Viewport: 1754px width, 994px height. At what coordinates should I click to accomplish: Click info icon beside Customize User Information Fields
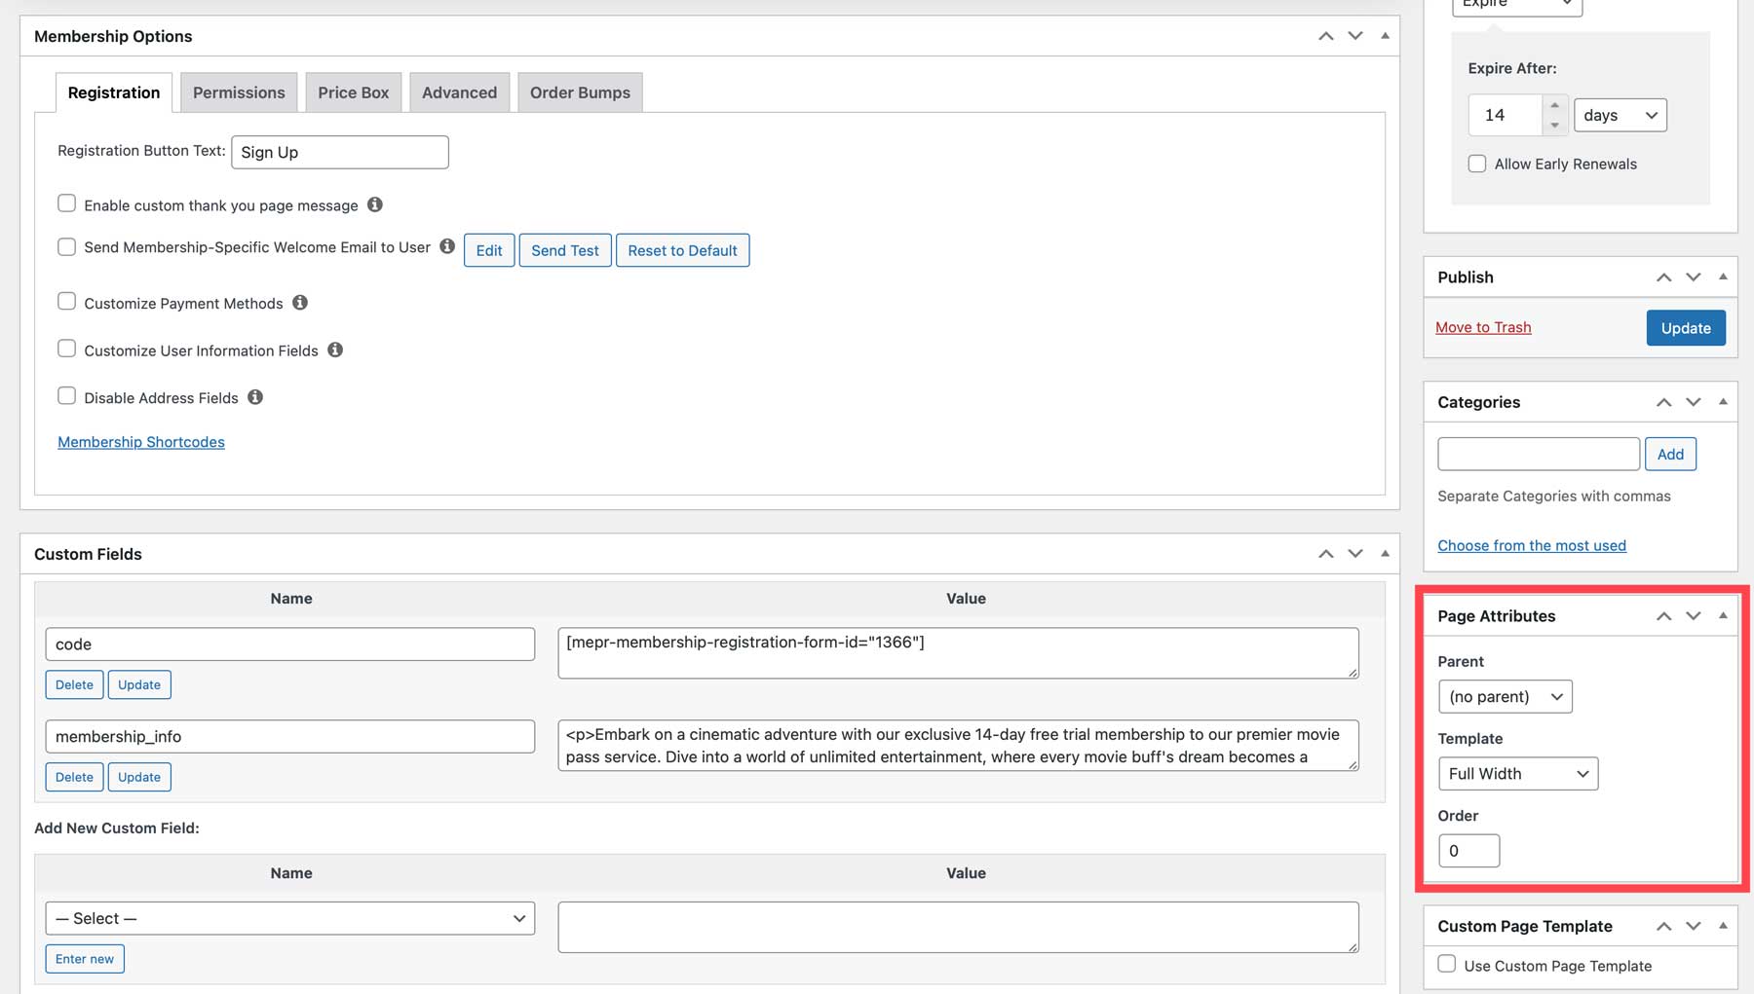(x=335, y=350)
